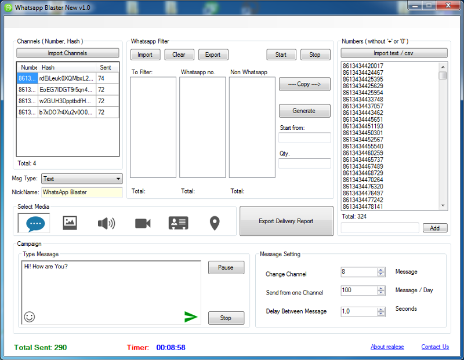This screenshot has height=360, width=464.
Task: Click Start in Whatsapp Filter
Action: click(x=281, y=54)
